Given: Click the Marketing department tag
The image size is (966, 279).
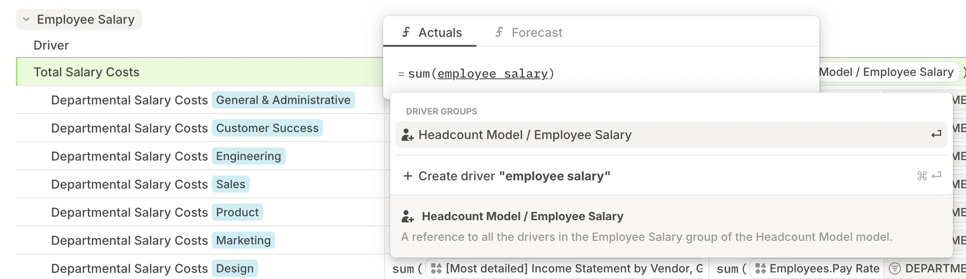Looking at the screenshot, I should [243, 240].
